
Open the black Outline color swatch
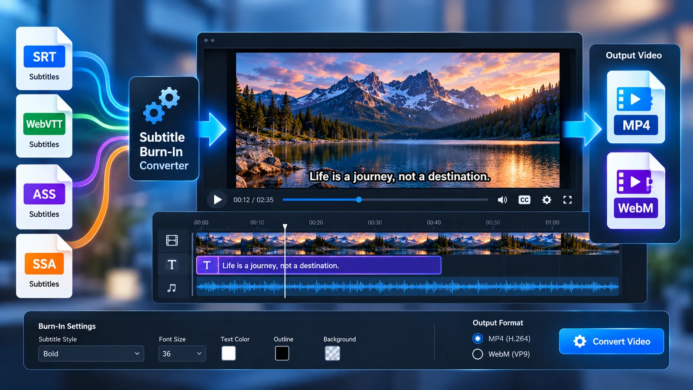pyautogui.click(x=282, y=353)
